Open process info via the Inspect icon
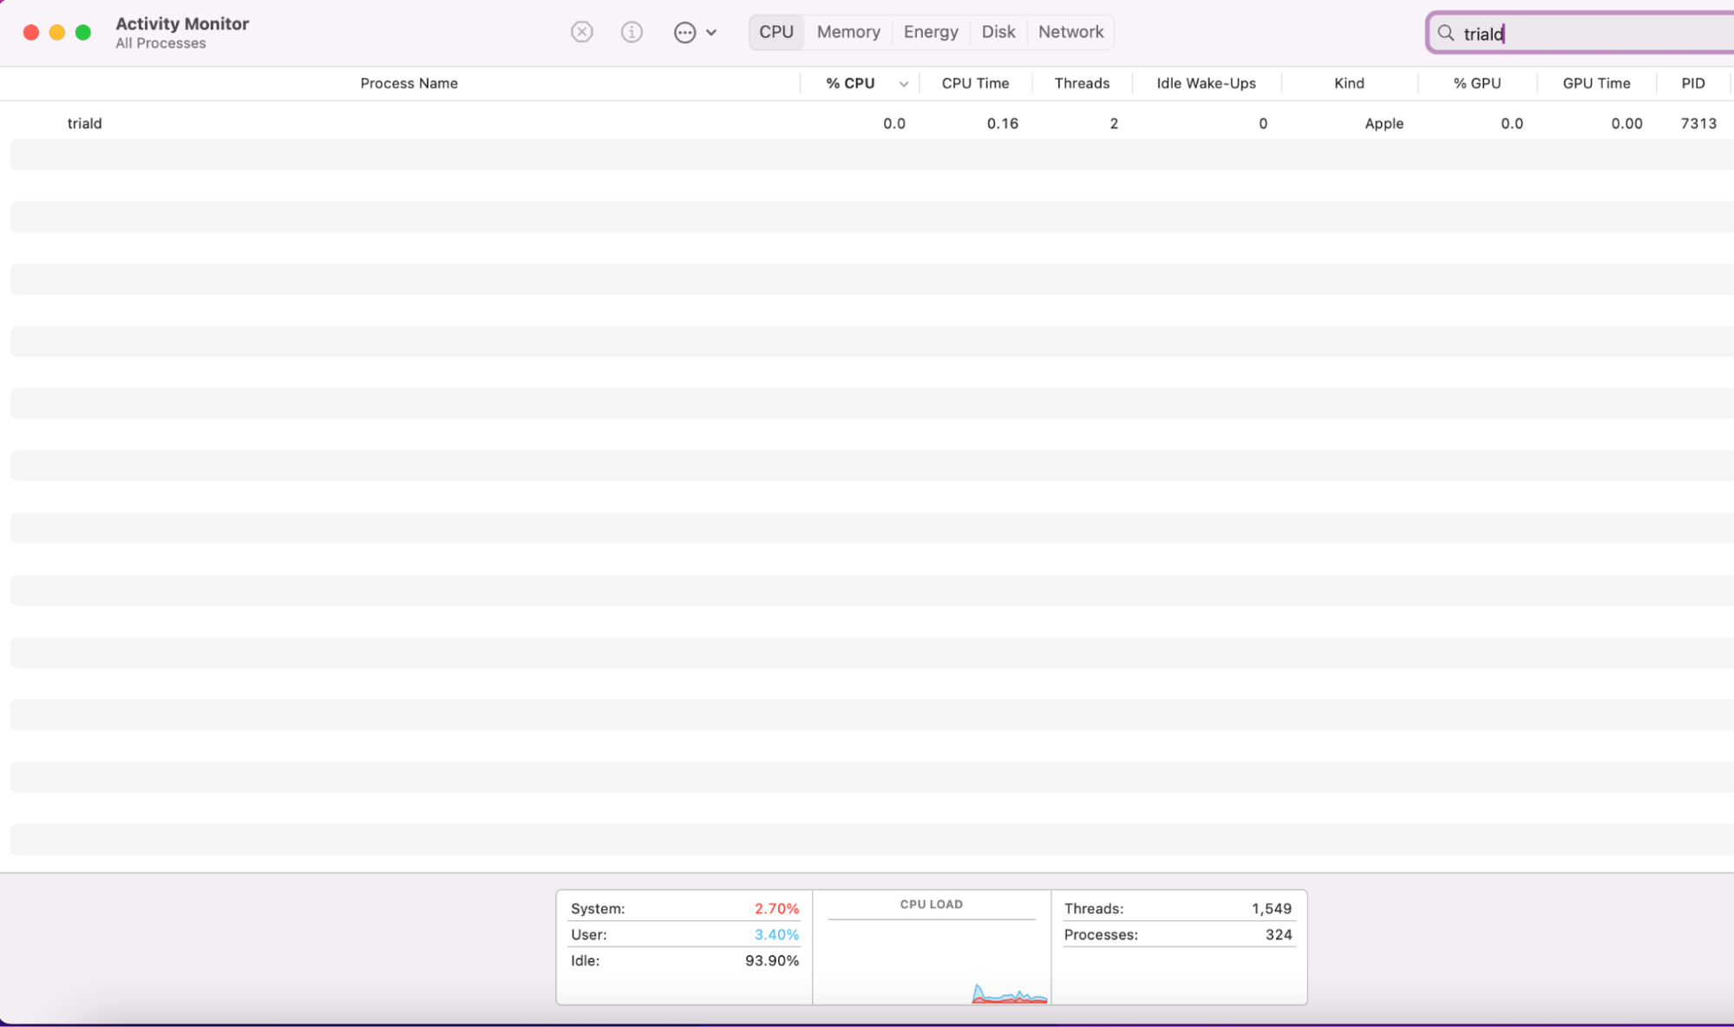The width and height of the screenshot is (1734, 1027). [631, 32]
